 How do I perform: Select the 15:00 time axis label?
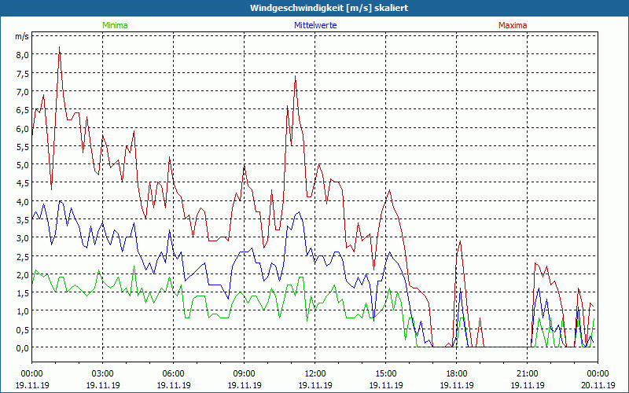[385, 373]
